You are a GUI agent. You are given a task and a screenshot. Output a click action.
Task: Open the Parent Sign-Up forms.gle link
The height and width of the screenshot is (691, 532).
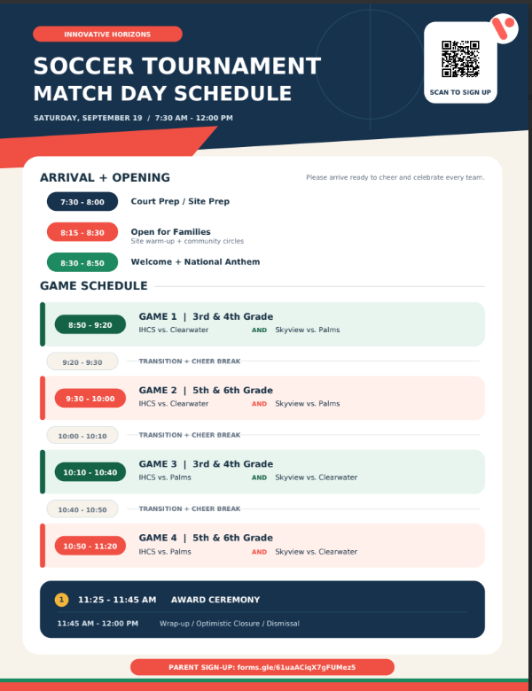point(262,667)
